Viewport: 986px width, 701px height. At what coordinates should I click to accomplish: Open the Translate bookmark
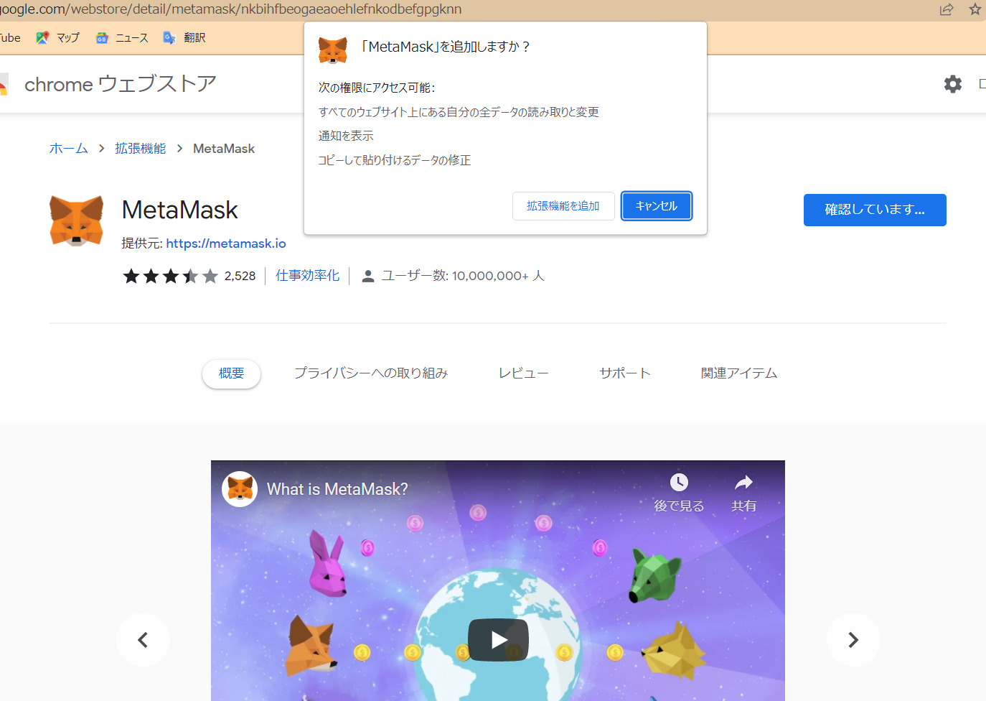pyautogui.click(x=184, y=37)
